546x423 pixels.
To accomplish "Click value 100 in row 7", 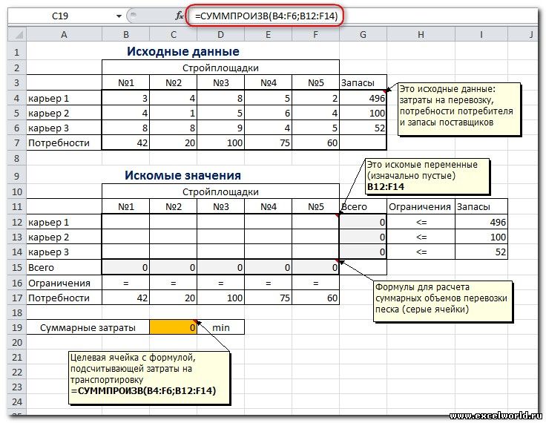I will pyautogui.click(x=221, y=143).
